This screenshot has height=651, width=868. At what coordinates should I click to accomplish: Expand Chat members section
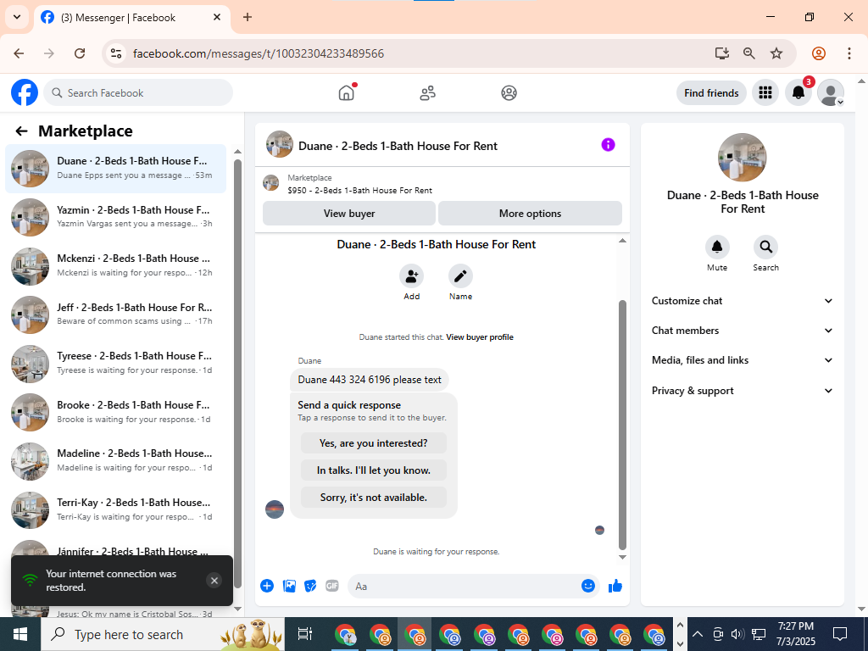(x=743, y=331)
